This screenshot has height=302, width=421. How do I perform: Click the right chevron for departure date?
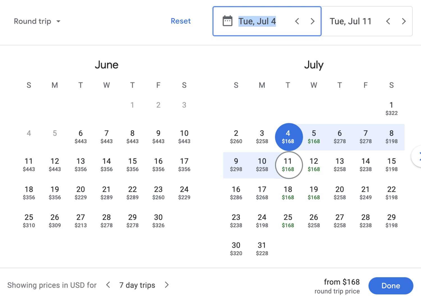tap(313, 21)
